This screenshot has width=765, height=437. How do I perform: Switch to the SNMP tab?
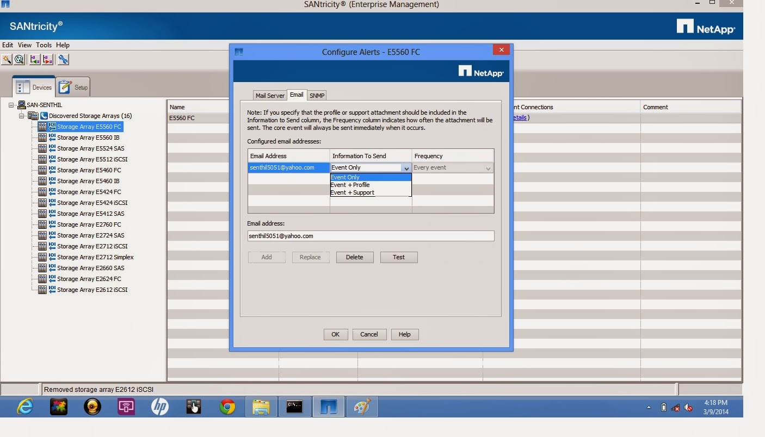pos(316,95)
